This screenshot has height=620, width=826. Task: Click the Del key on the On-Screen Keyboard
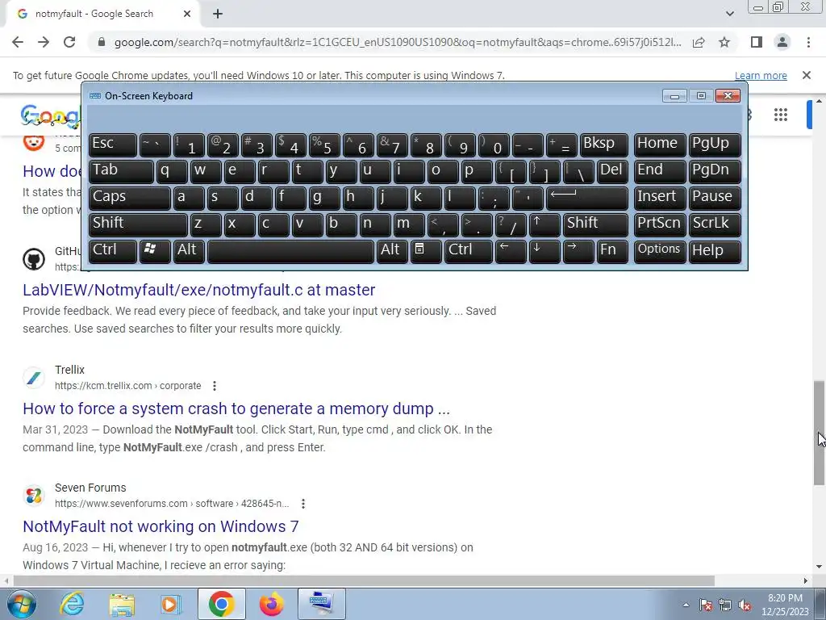tap(612, 171)
